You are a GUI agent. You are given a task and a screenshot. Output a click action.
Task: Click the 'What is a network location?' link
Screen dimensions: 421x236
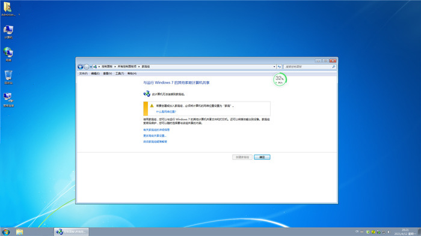pos(166,112)
